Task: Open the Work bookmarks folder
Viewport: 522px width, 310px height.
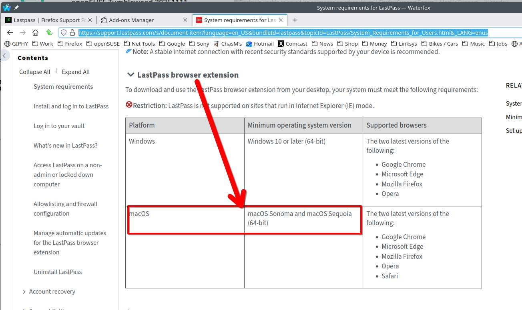Action: pos(43,44)
